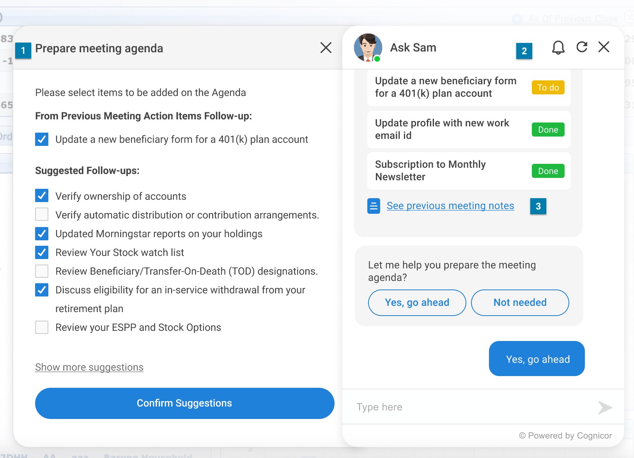The image size is (634, 458).
Task: Click Sam's avatar picture
Action: [368, 48]
